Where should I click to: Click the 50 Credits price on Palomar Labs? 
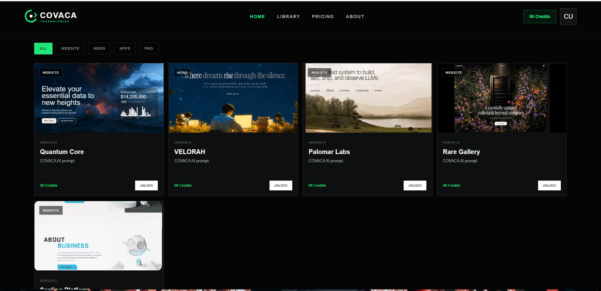317,185
